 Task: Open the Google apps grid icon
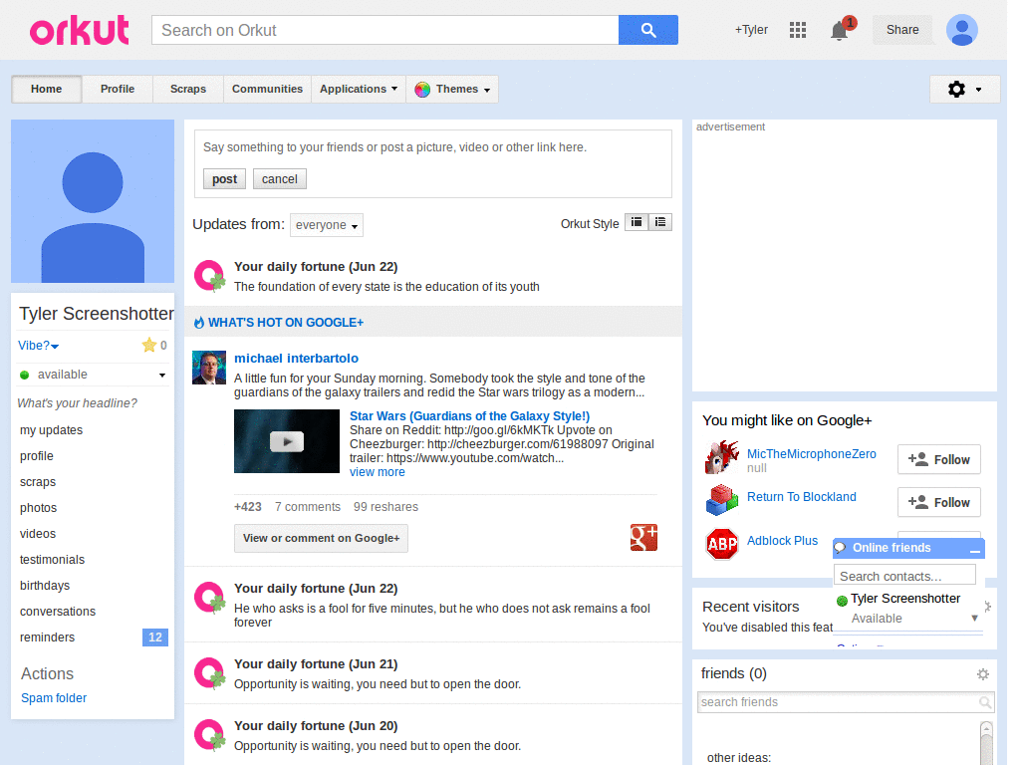point(798,30)
